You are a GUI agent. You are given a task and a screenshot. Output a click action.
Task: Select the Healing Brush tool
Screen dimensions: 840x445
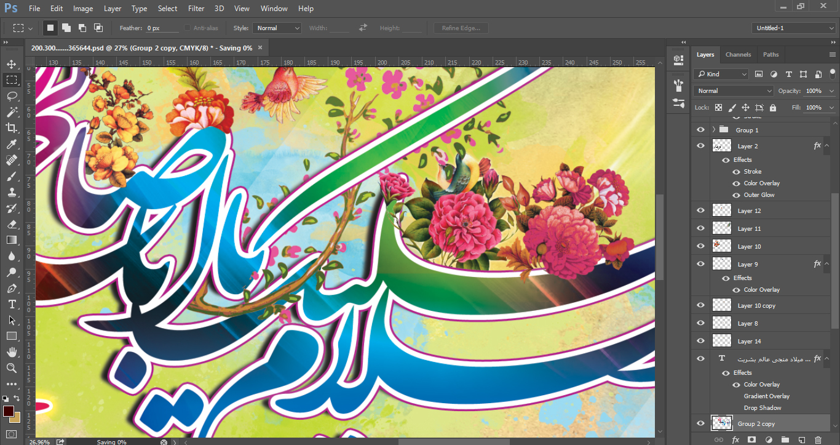(12, 160)
